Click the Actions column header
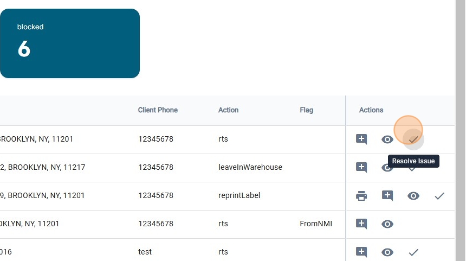466x261 pixels. coord(371,110)
